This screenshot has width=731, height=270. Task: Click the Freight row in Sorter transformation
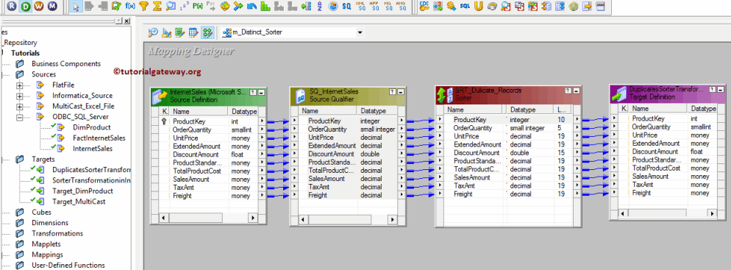pos(507,194)
